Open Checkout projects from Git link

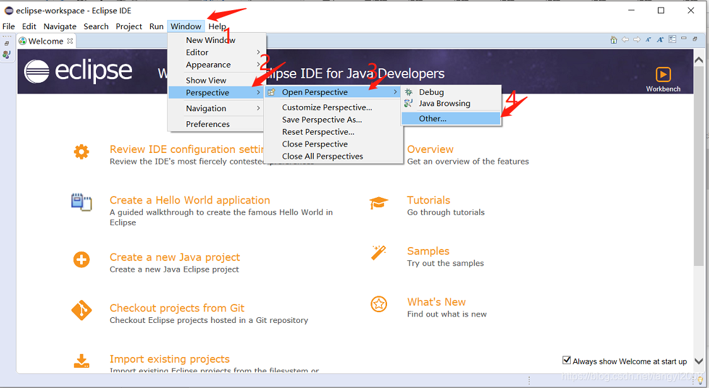(177, 308)
